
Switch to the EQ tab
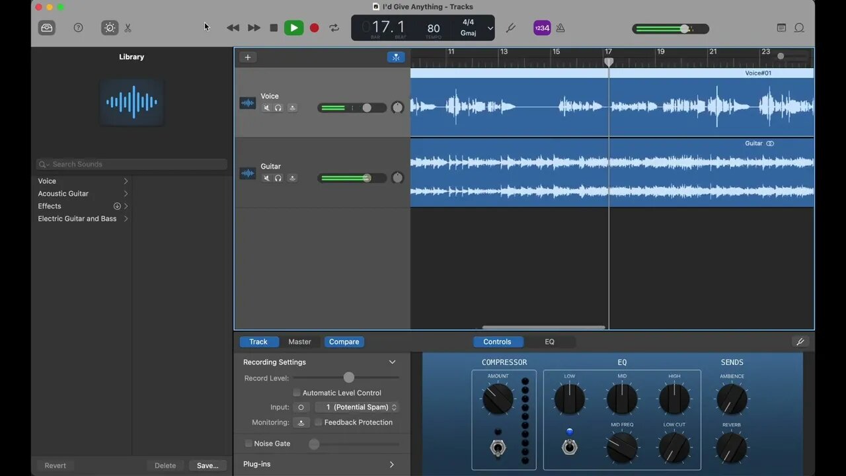[550, 342]
